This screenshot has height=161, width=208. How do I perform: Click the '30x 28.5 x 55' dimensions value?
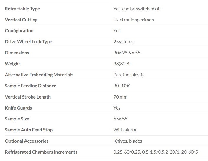pyautogui.click(x=127, y=53)
